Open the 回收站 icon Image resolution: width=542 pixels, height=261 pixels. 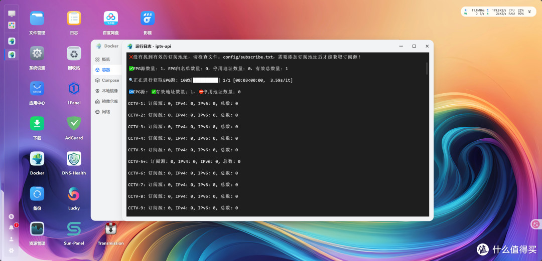[x=74, y=53]
